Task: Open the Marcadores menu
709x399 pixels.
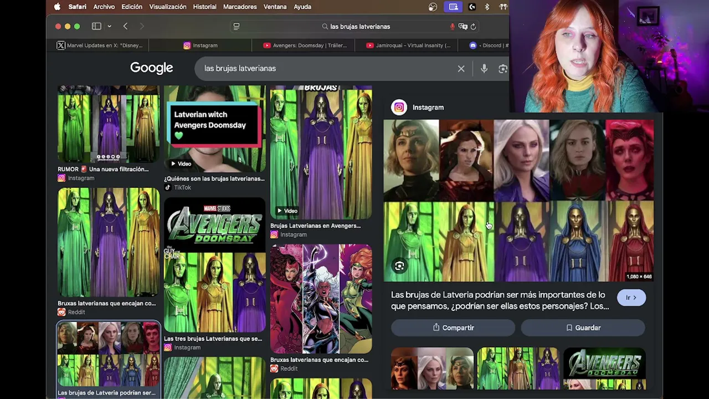Action: pos(240,7)
